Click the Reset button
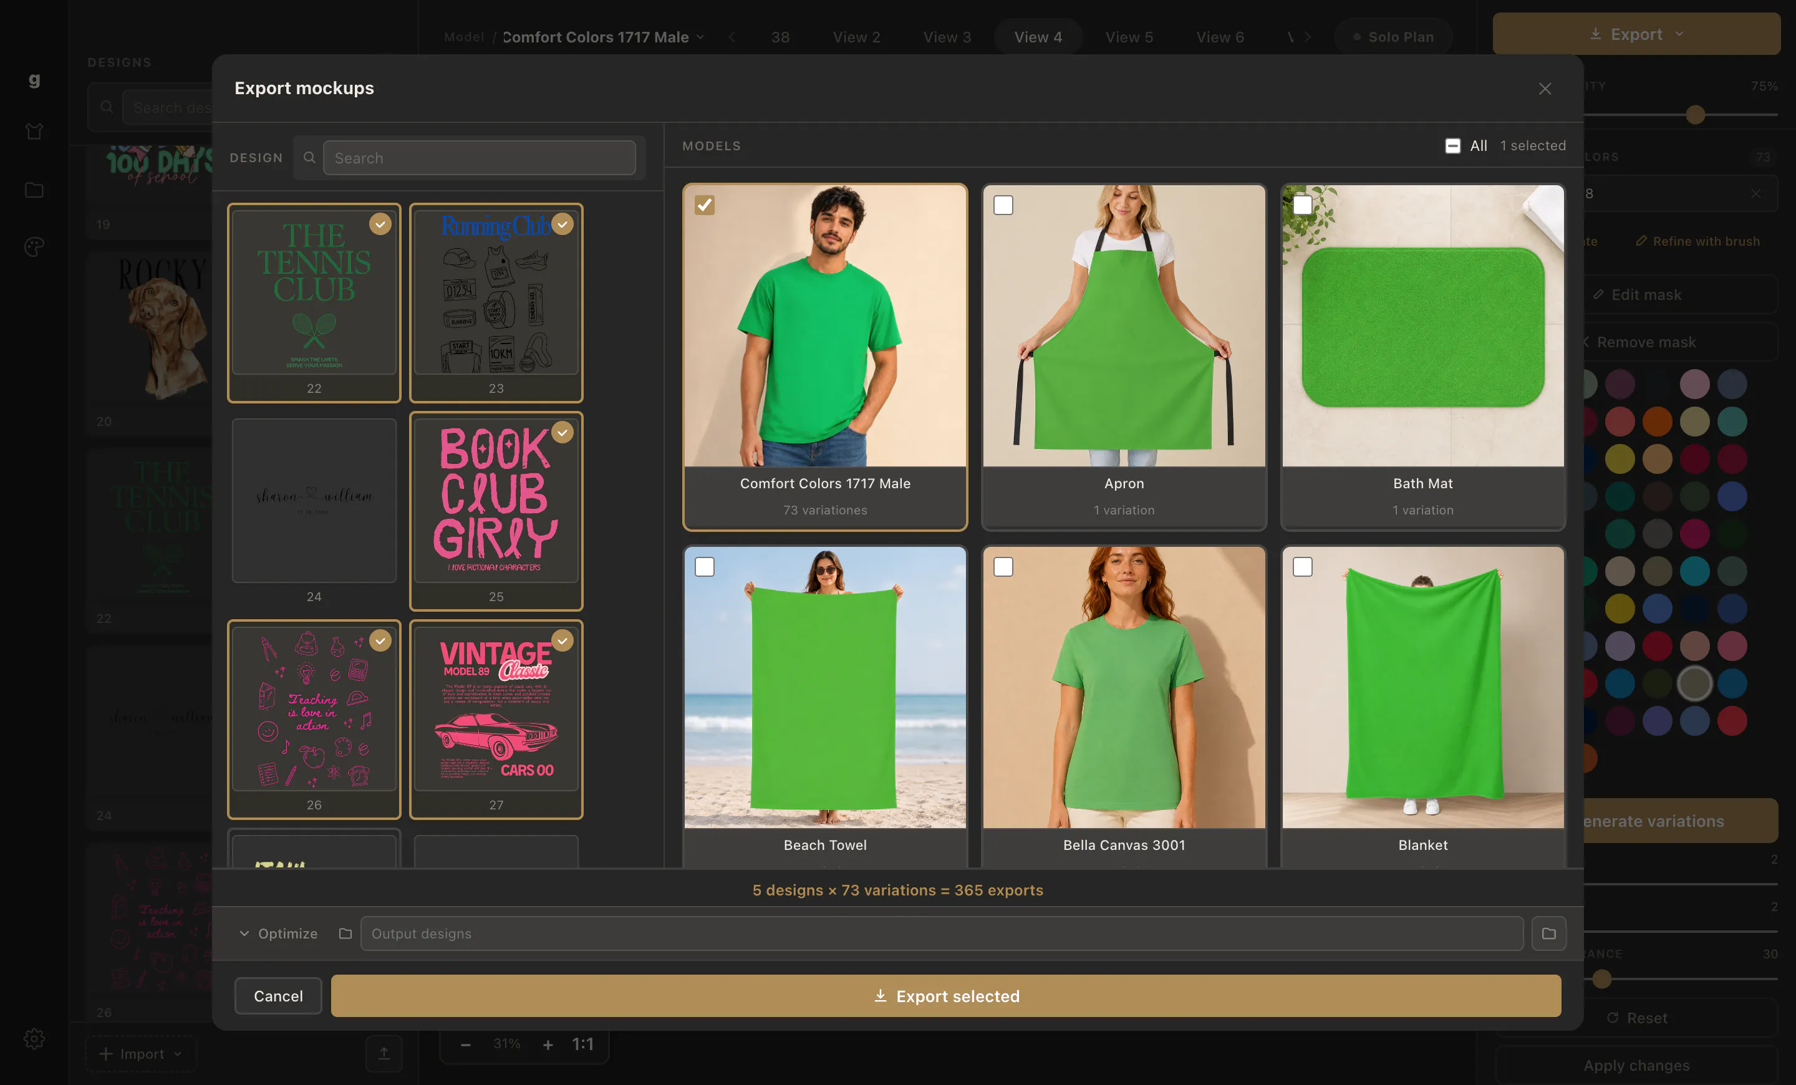Image resolution: width=1796 pixels, height=1085 pixels. [x=1636, y=1017]
